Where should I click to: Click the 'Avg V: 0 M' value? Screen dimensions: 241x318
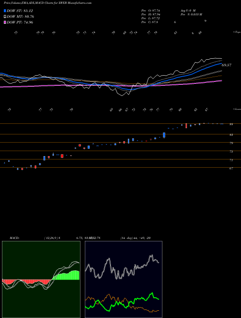coord(187,11)
